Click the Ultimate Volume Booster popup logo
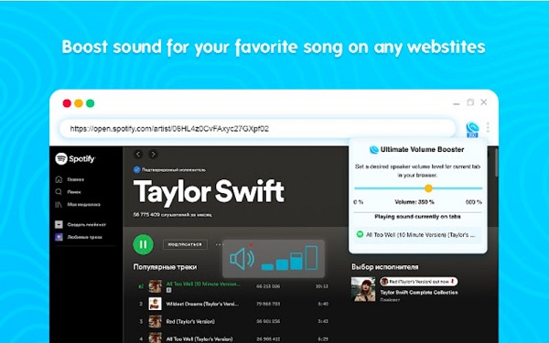The image size is (549, 343). tap(374, 150)
